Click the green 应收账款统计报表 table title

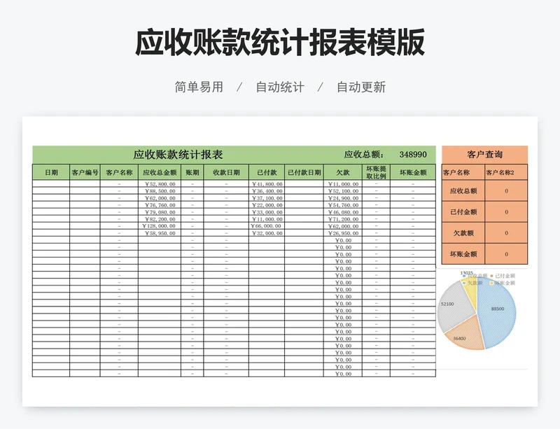(178, 154)
